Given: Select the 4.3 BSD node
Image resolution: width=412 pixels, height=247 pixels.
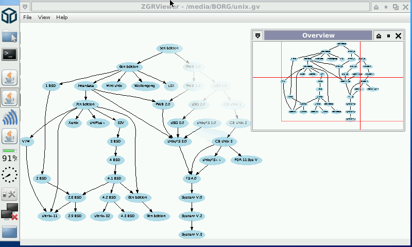Looking at the screenshot, I should [x=128, y=216].
